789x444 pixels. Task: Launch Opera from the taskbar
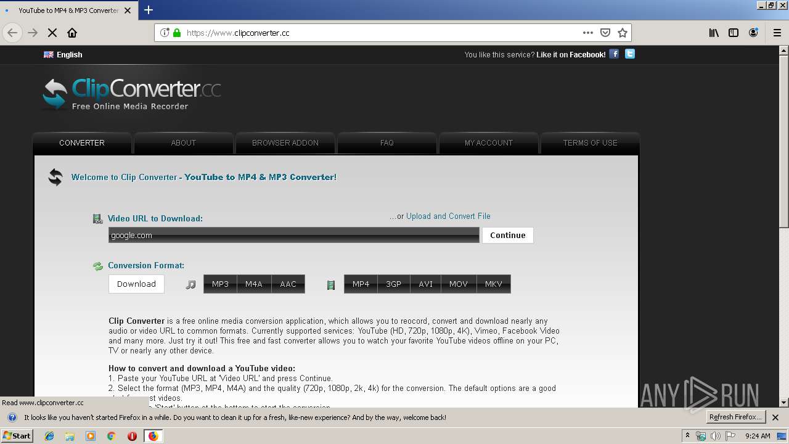[132, 436]
